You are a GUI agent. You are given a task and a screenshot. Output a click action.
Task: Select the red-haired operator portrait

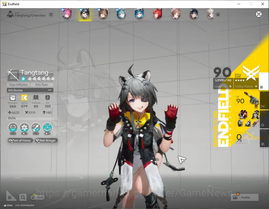pyautogui.click(x=157, y=14)
